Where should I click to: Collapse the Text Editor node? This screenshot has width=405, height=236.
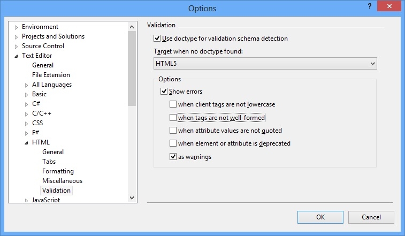pos(17,56)
